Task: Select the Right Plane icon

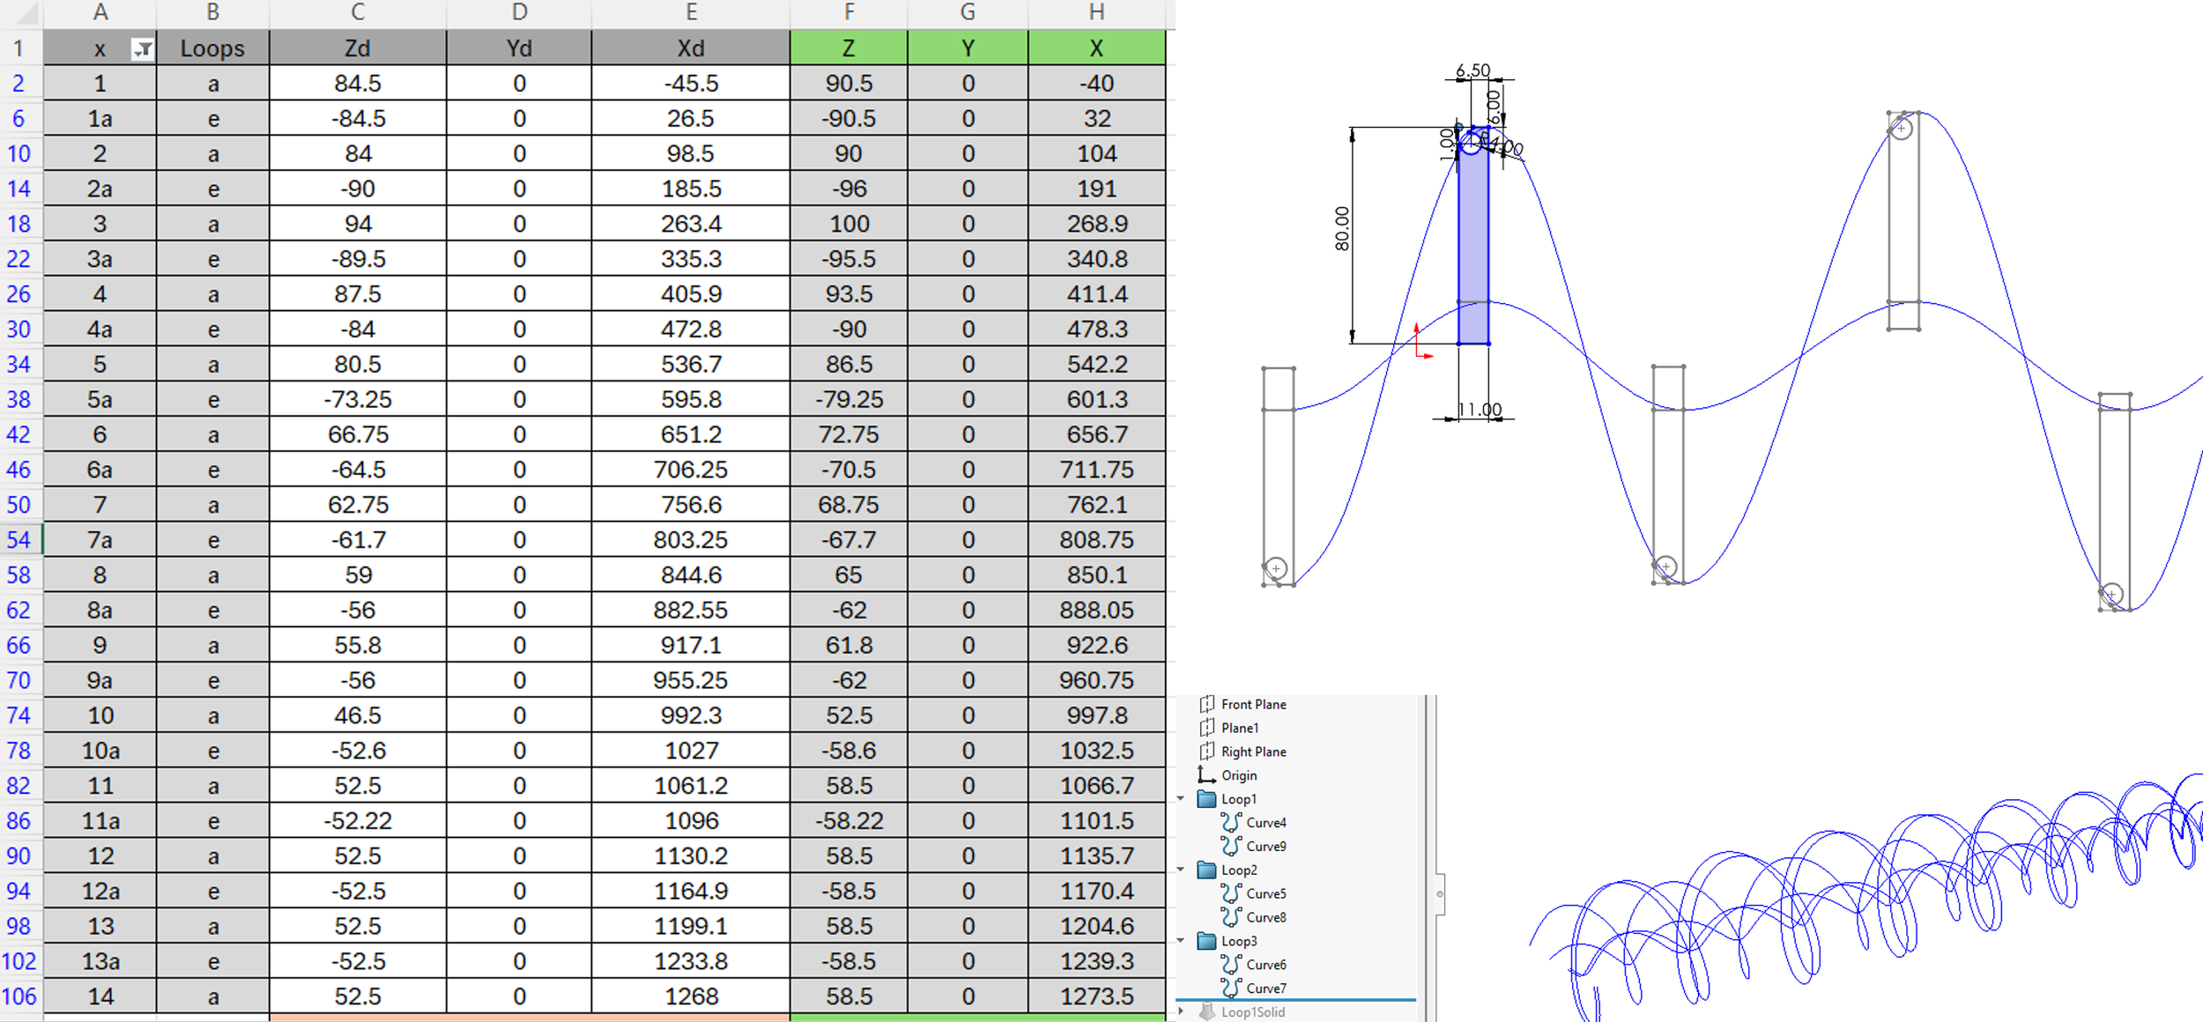Action: (x=1206, y=752)
